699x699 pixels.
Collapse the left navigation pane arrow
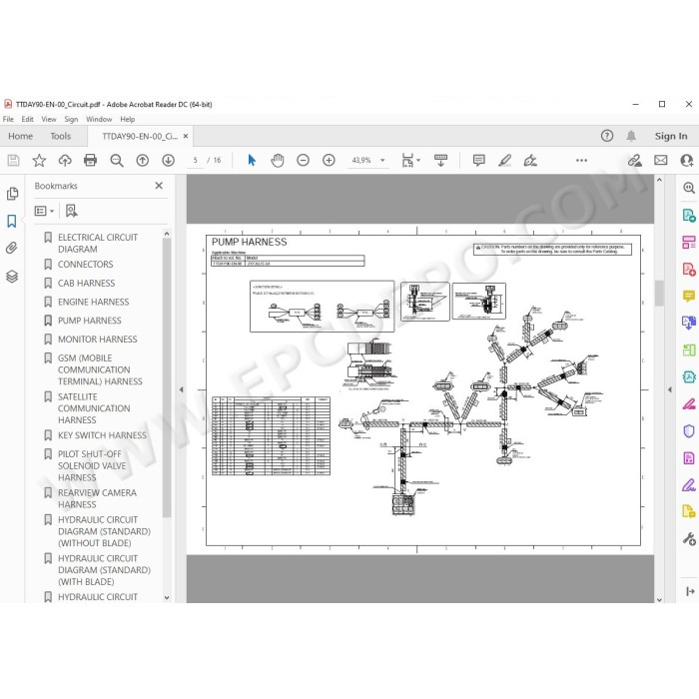(x=181, y=389)
